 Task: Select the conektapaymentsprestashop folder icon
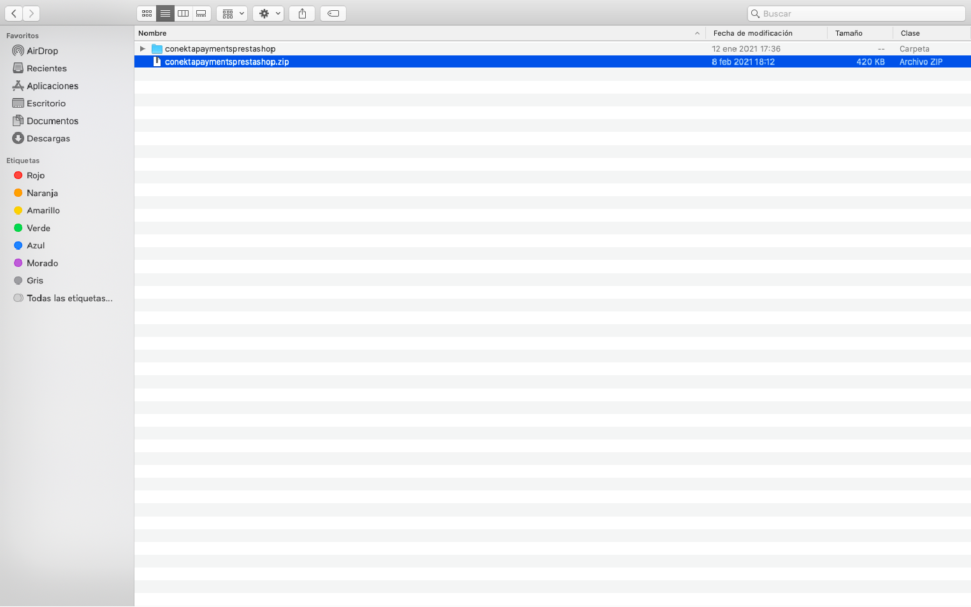click(x=157, y=48)
